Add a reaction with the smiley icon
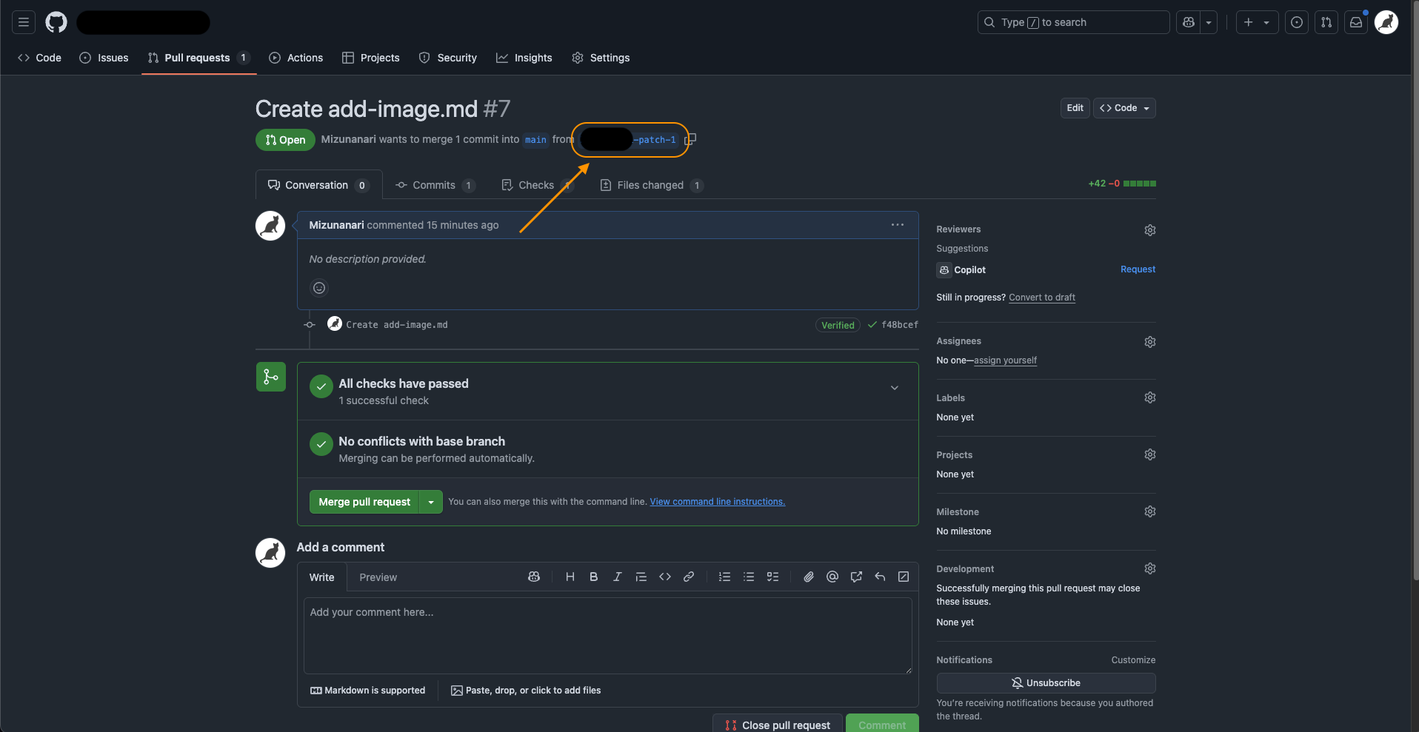The image size is (1419, 732). [x=319, y=288]
